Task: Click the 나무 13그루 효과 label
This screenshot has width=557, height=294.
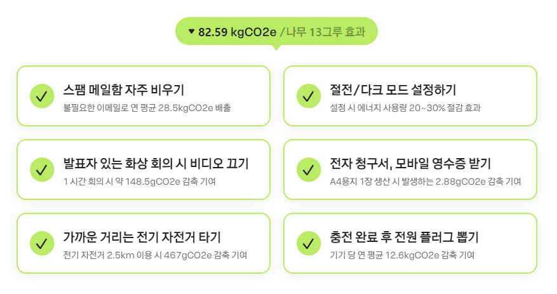Action: pos(326,32)
